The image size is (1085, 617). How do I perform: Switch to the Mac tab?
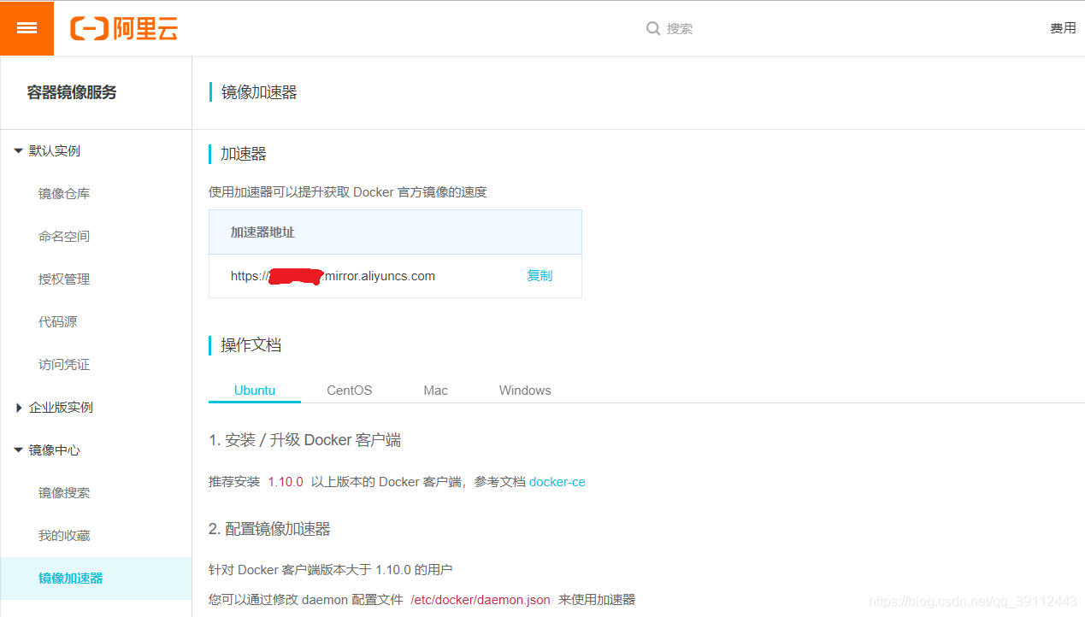(435, 390)
